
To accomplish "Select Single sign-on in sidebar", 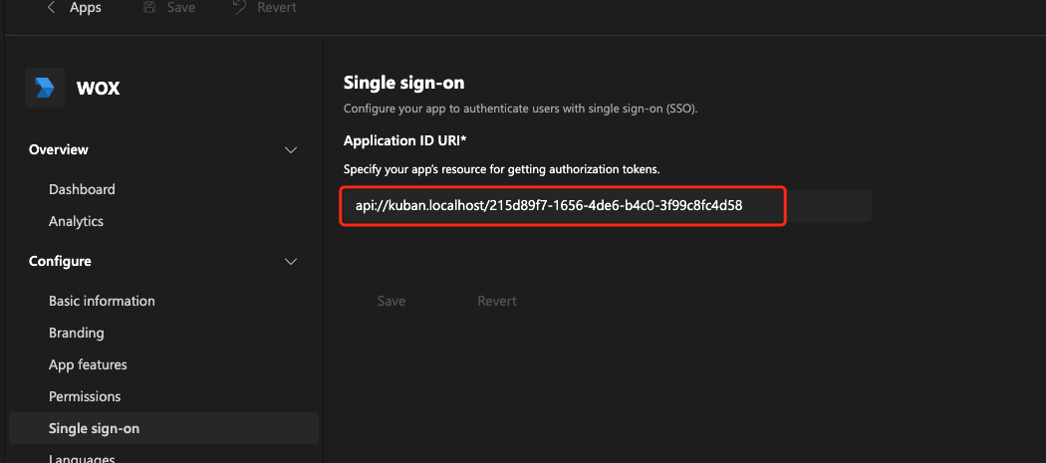I will point(94,428).
